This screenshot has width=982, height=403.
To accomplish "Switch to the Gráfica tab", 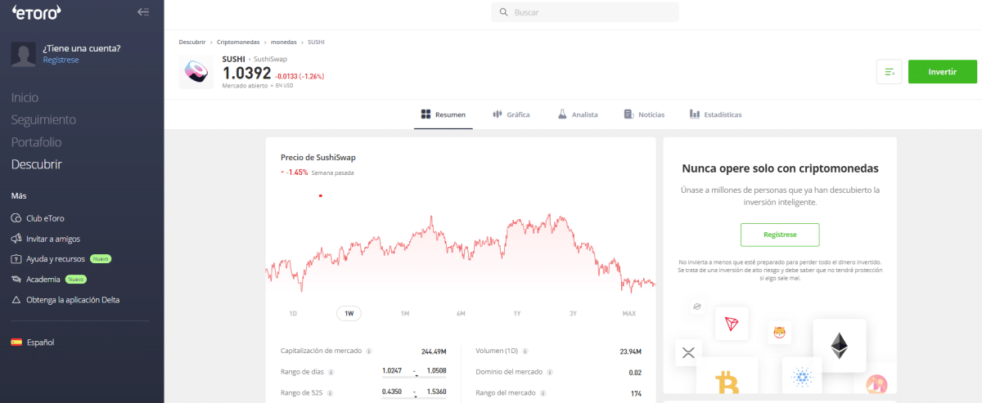I will 511,114.
